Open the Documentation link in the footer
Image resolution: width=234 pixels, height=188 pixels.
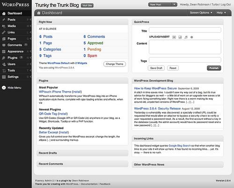click(89, 184)
